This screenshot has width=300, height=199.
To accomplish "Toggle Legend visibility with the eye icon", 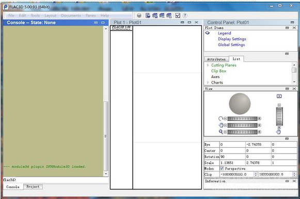I will tap(208, 33).
